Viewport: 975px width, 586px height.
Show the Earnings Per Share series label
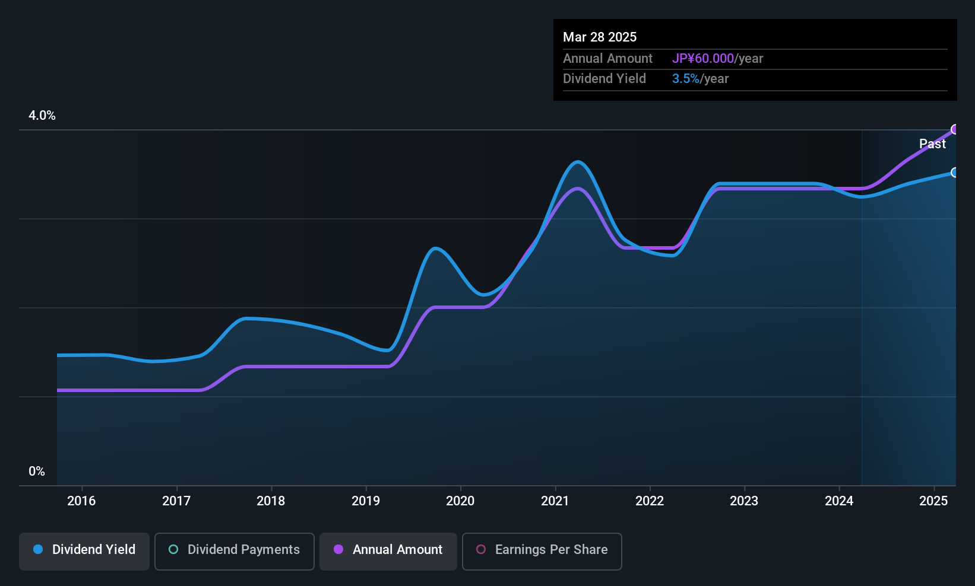[551, 550]
